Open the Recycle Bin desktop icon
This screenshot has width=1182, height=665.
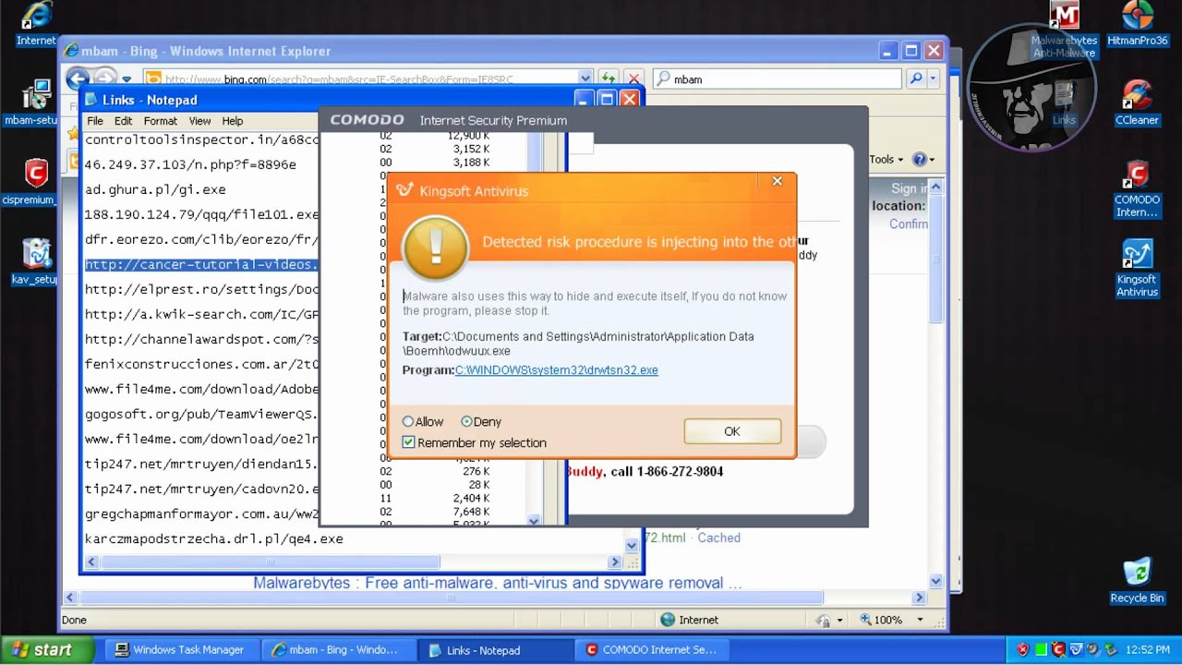click(1137, 581)
